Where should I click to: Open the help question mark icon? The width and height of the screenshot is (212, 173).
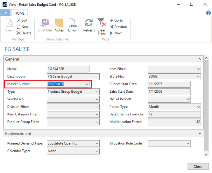pyautogui.click(x=208, y=13)
